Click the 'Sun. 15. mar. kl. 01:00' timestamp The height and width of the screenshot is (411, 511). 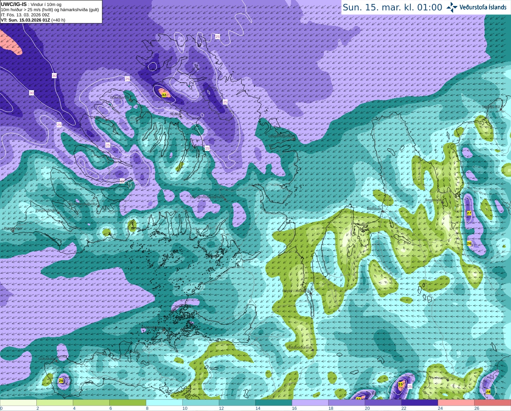[x=392, y=7]
